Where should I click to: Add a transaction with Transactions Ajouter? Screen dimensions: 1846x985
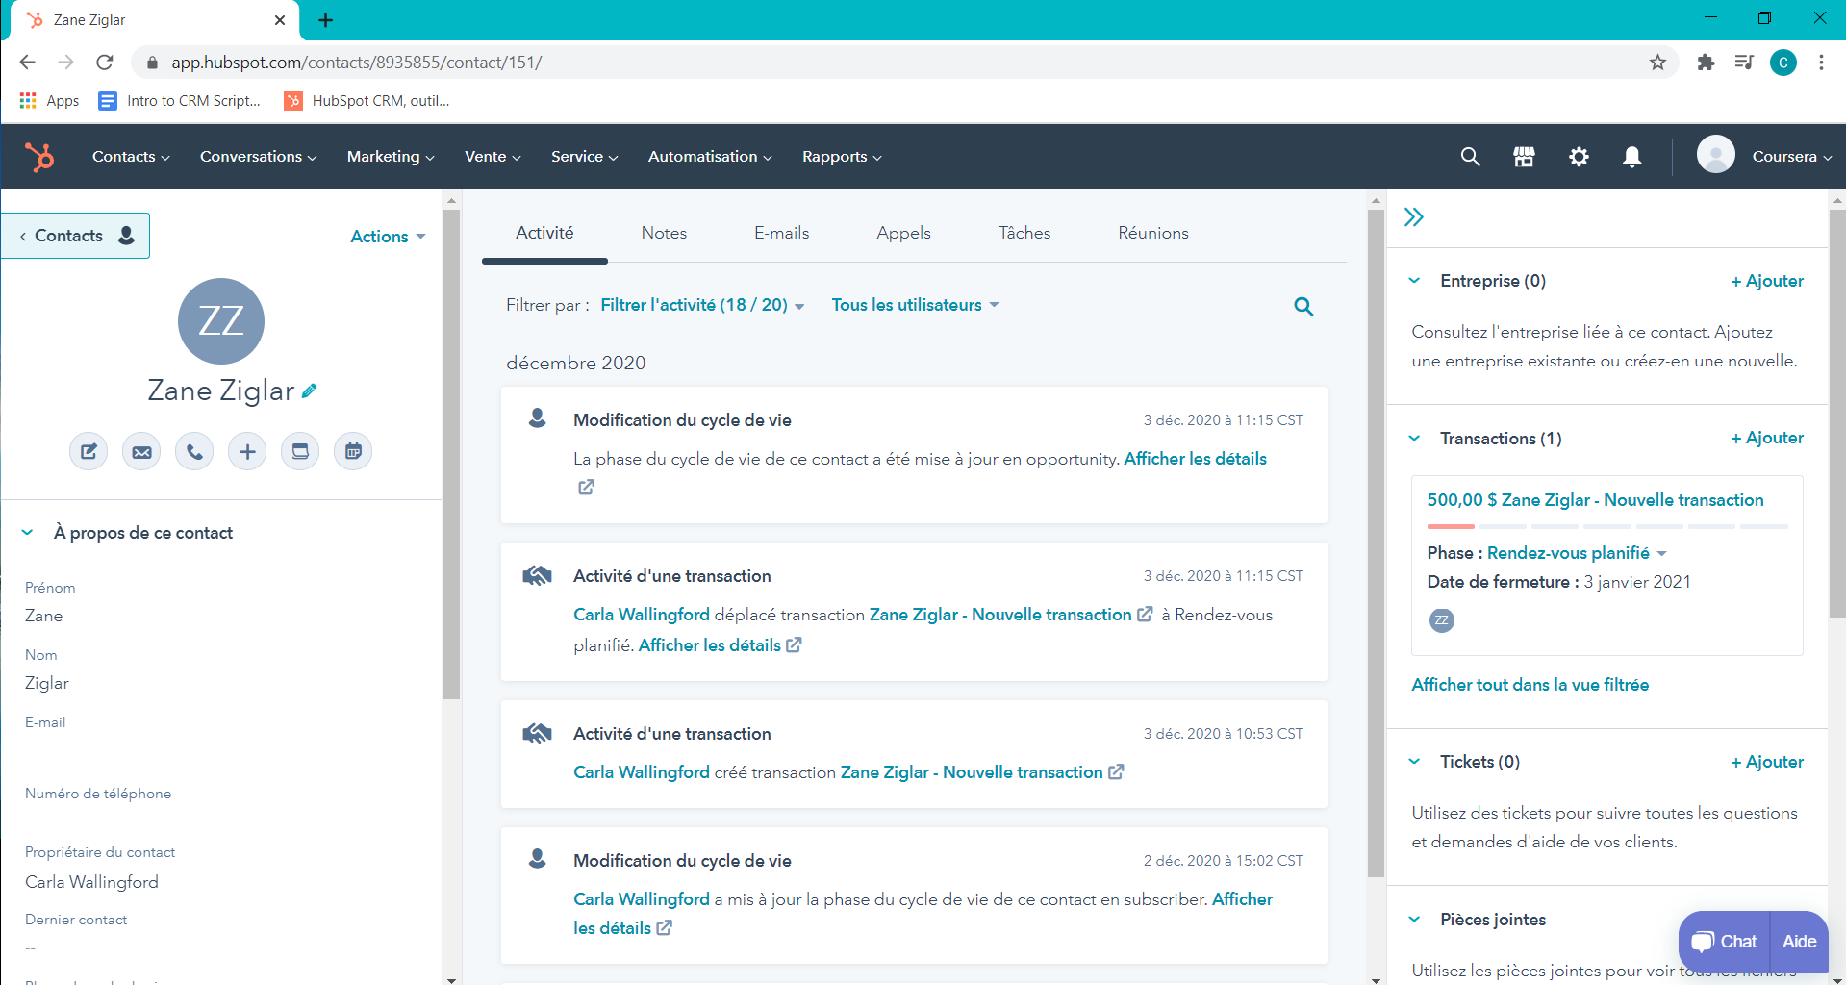coord(1767,438)
